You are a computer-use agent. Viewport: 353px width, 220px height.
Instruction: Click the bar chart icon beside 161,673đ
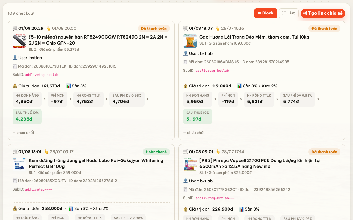[69, 86]
